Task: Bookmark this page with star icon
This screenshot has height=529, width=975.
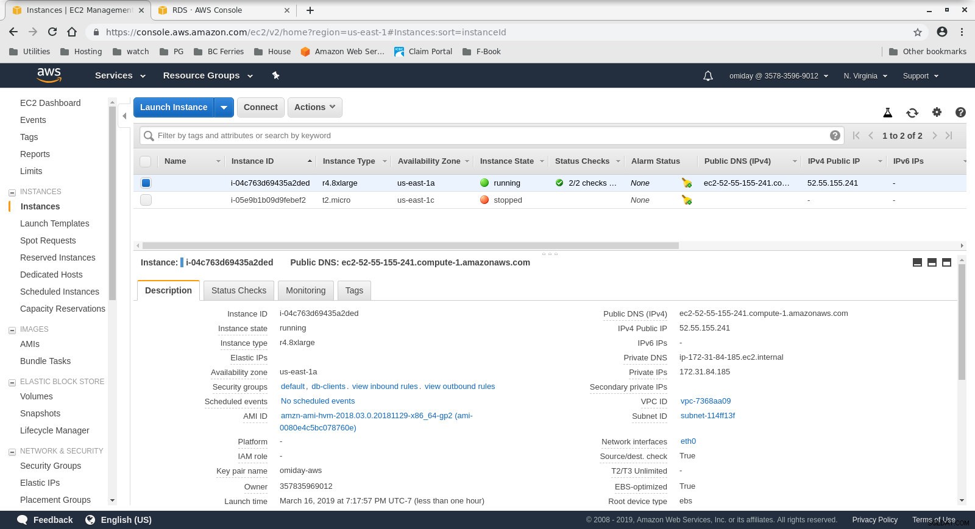Action: [x=918, y=32]
